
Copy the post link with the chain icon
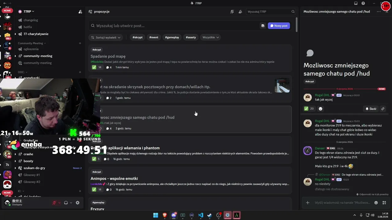tap(383, 109)
